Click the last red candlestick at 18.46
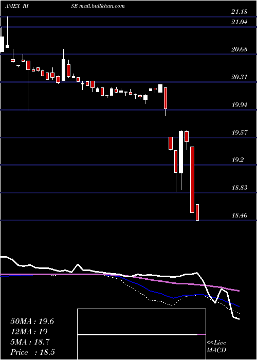Image resolution: width=257 pixels, height=360 pixels. [197, 212]
